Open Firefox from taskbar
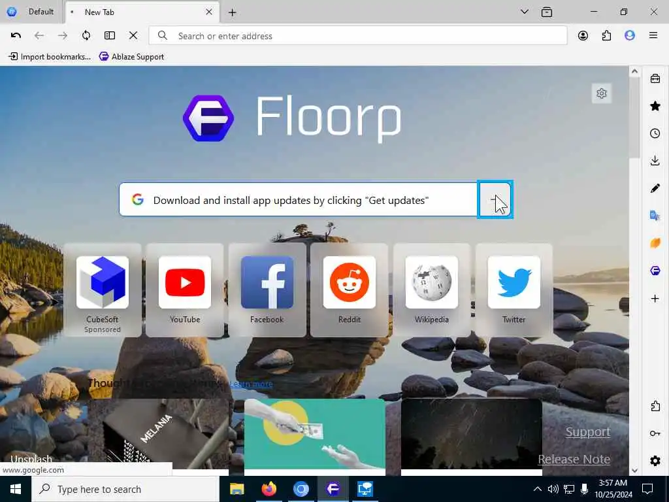This screenshot has width=669, height=502. [269, 489]
